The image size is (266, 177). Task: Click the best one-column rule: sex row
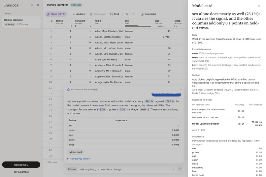227,117
